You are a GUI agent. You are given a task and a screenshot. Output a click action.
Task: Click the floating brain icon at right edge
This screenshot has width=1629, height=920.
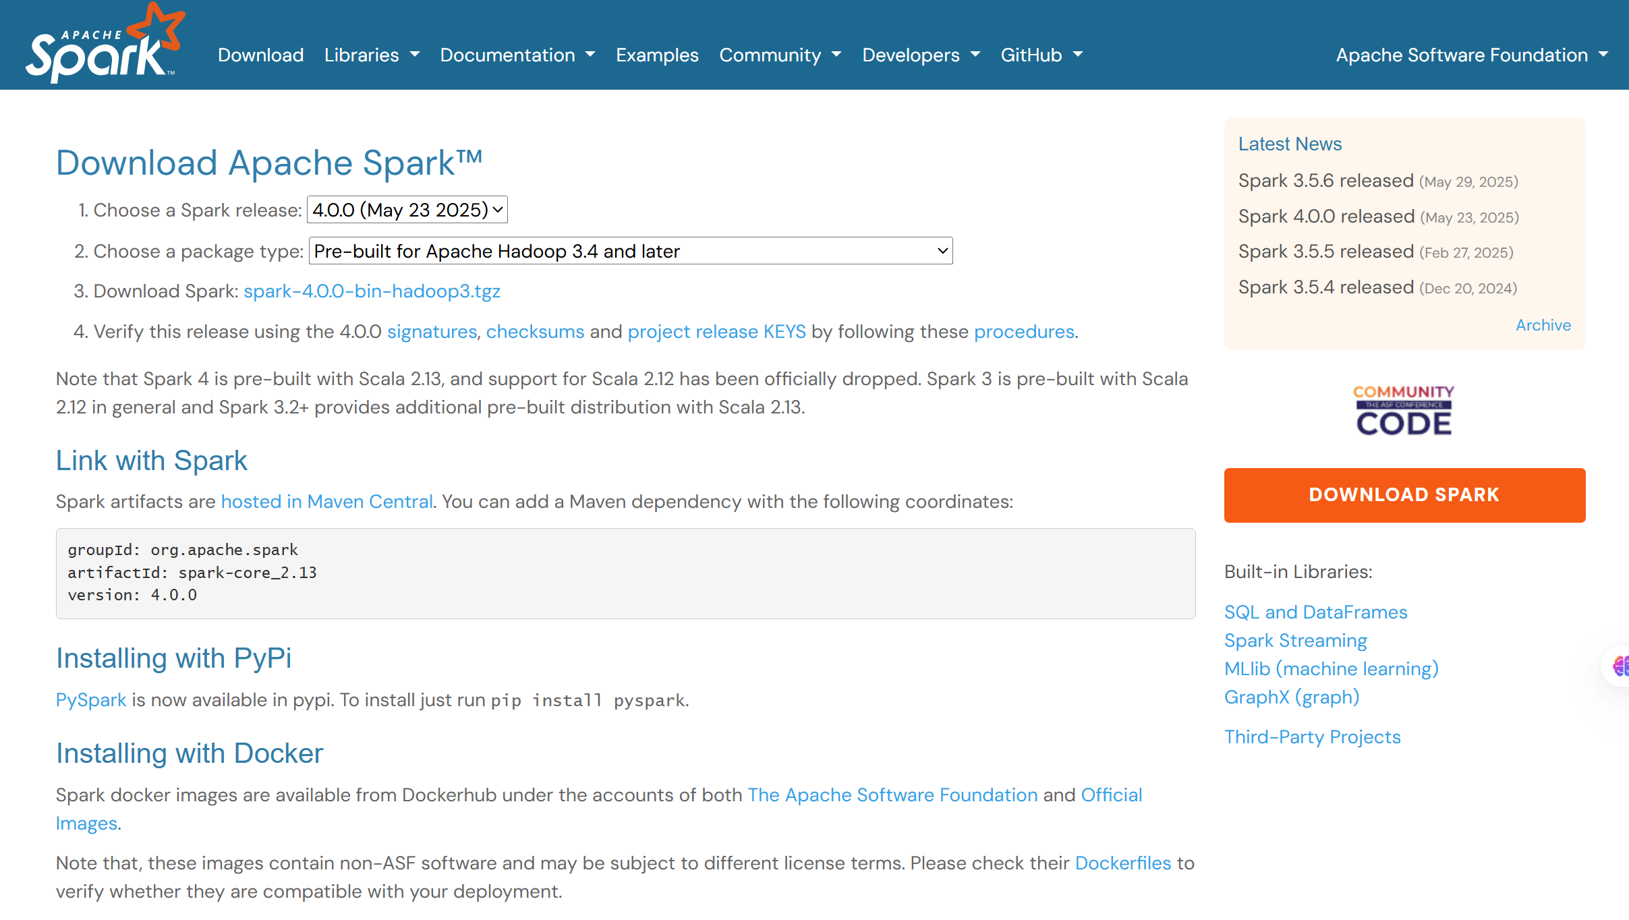point(1620,666)
